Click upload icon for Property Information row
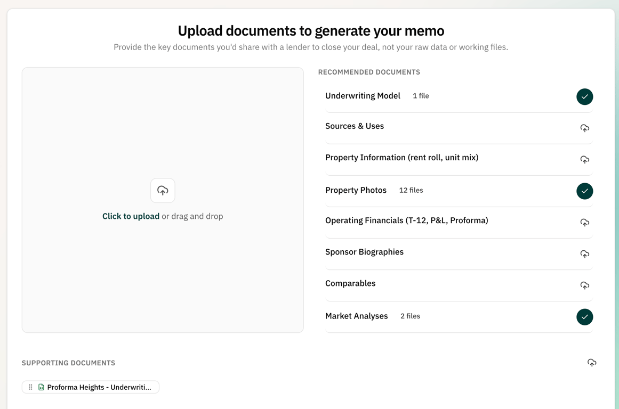The image size is (619, 409). pyautogui.click(x=584, y=160)
